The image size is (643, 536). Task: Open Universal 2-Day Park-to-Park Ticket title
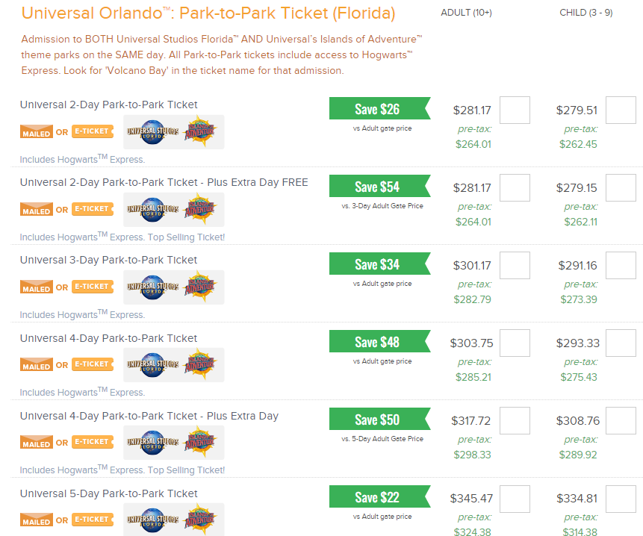pos(109,105)
